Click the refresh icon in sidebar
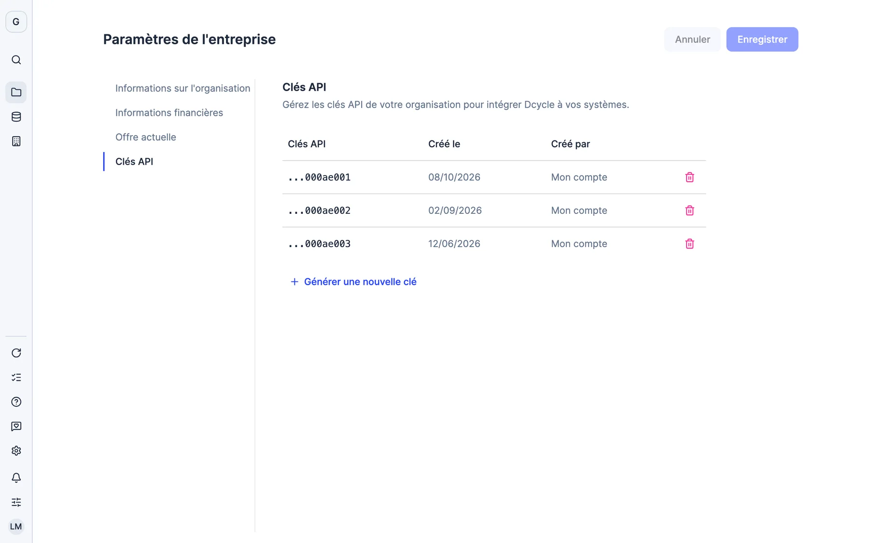Screen dimensions: 869x543 [x=16, y=353]
